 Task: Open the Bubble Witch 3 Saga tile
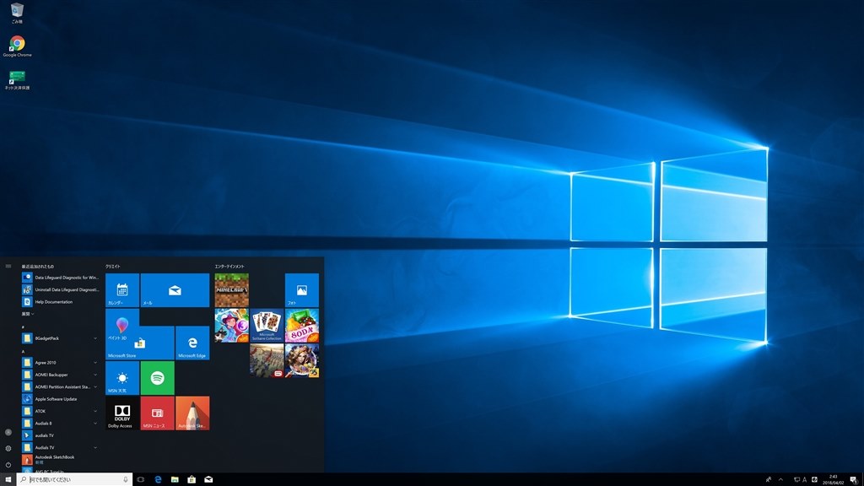[x=231, y=325]
